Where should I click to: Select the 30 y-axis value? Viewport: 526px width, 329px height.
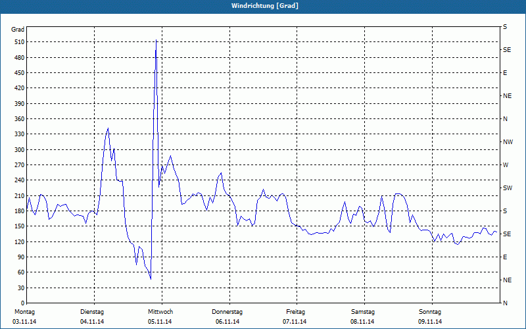21,288
